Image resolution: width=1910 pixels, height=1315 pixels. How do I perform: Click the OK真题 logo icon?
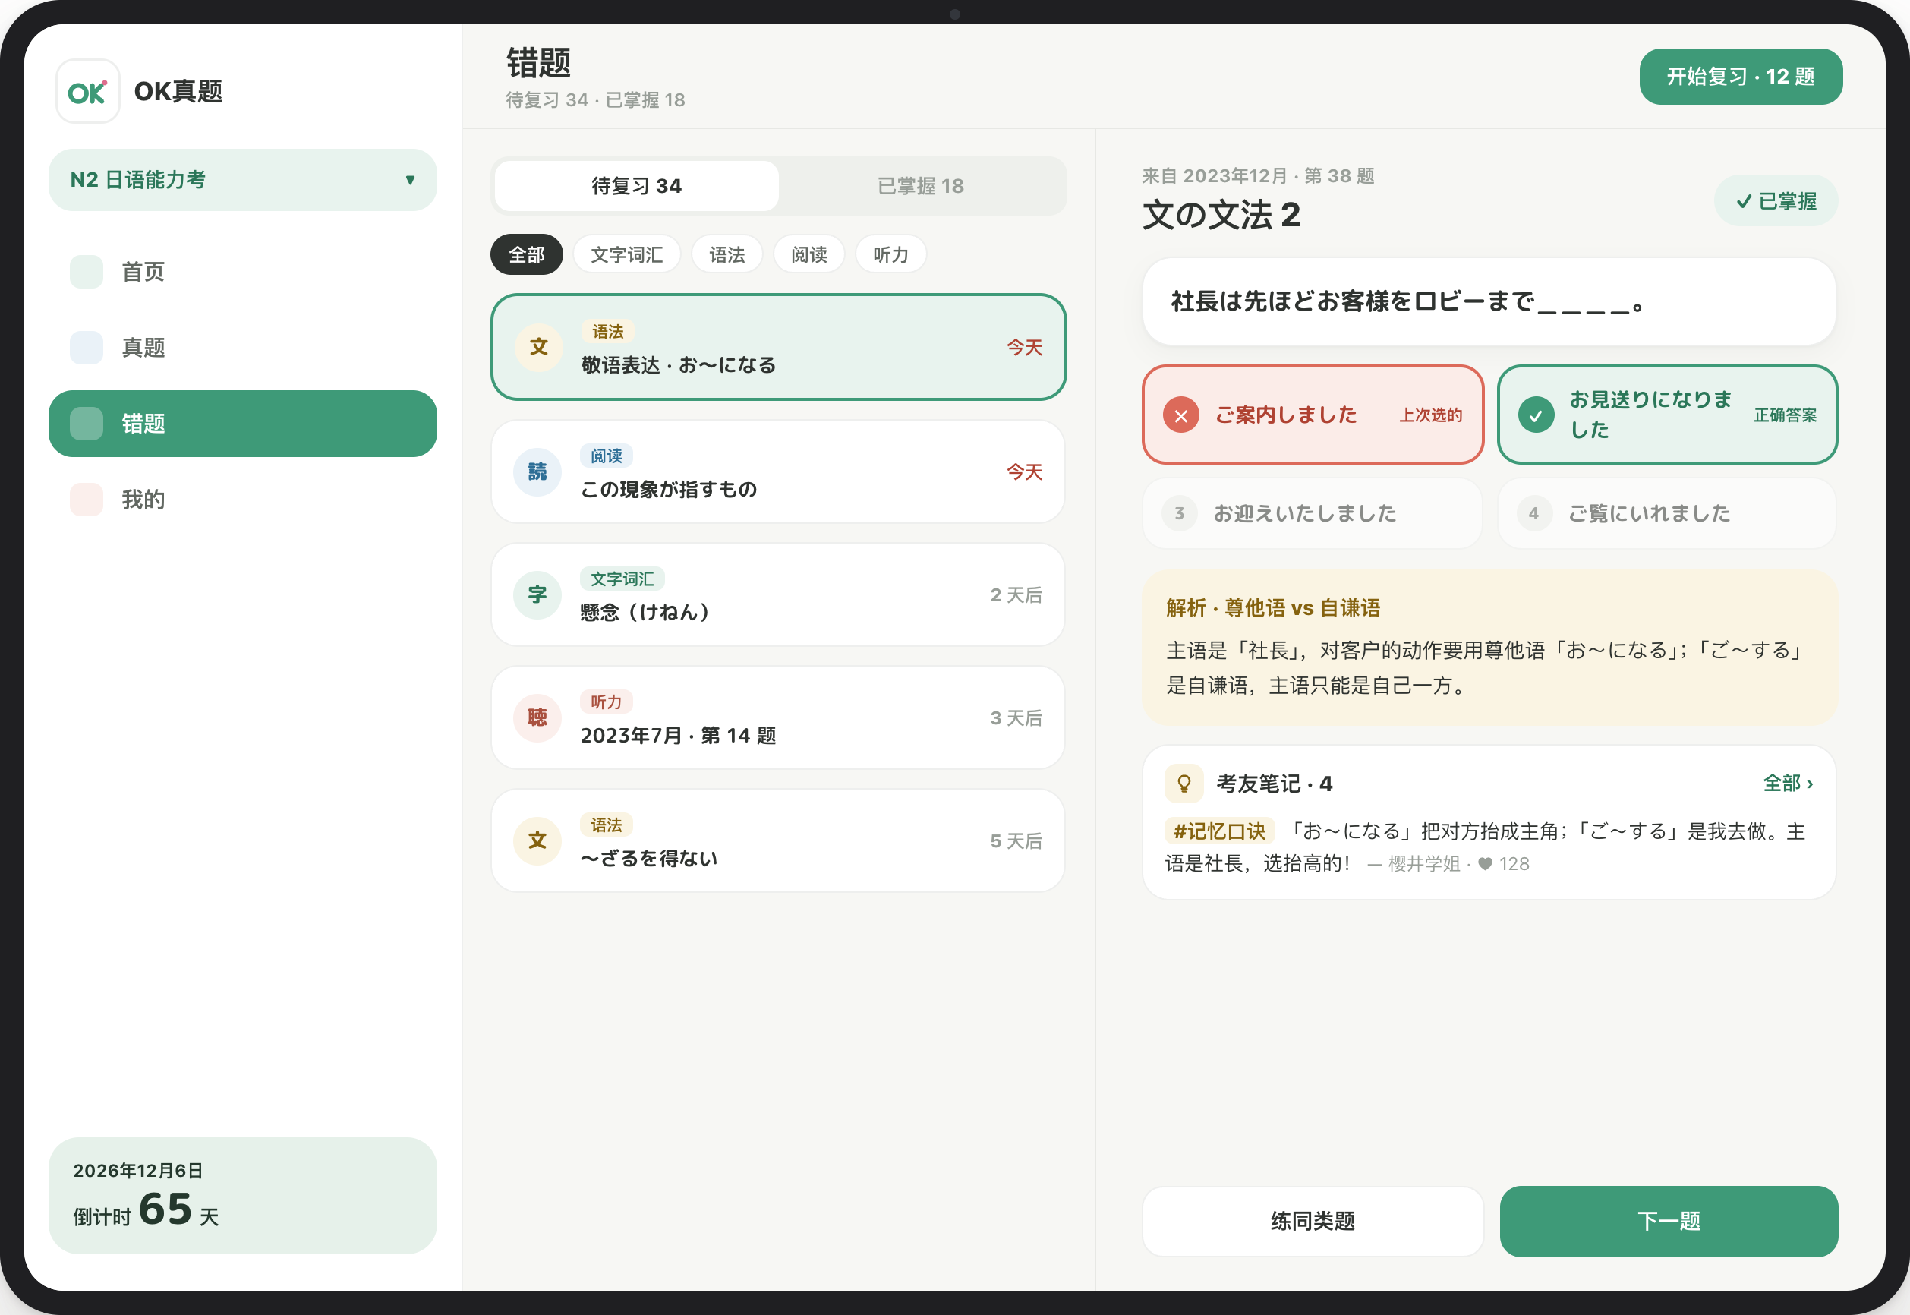(87, 91)
